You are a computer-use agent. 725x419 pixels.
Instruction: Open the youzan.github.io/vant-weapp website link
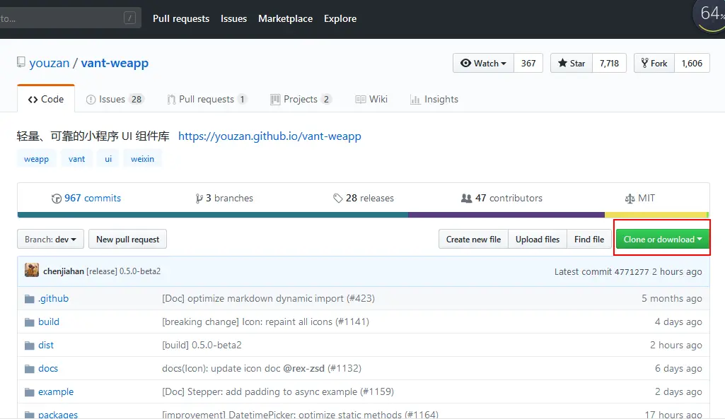click(x=269, y=136)
